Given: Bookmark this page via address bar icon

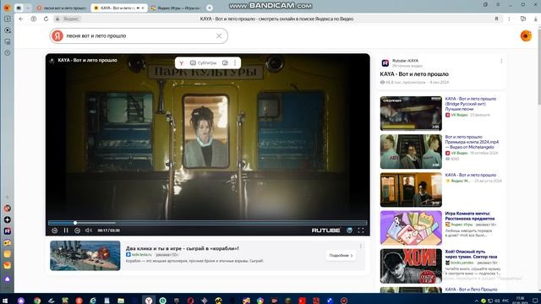Looking at the screenshot, I should point(496,19).
